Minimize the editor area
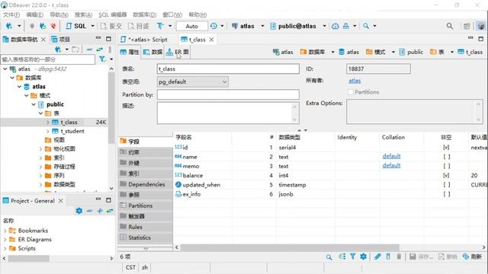 pos(470,38)
